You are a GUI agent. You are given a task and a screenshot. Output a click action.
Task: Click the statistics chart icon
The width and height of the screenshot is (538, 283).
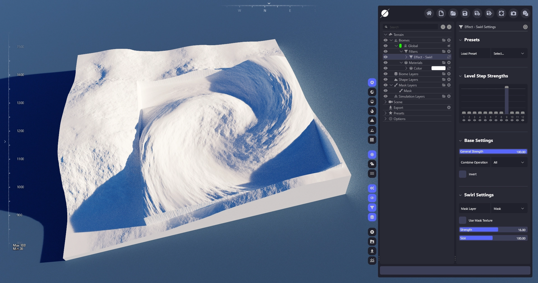372,261
